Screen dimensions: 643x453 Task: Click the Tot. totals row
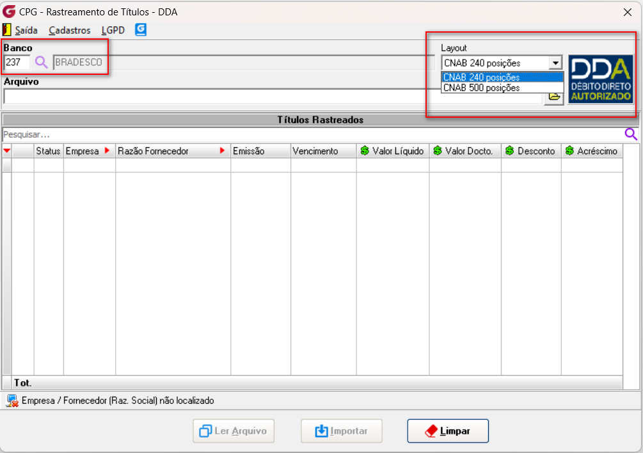(x=312, y=383)
